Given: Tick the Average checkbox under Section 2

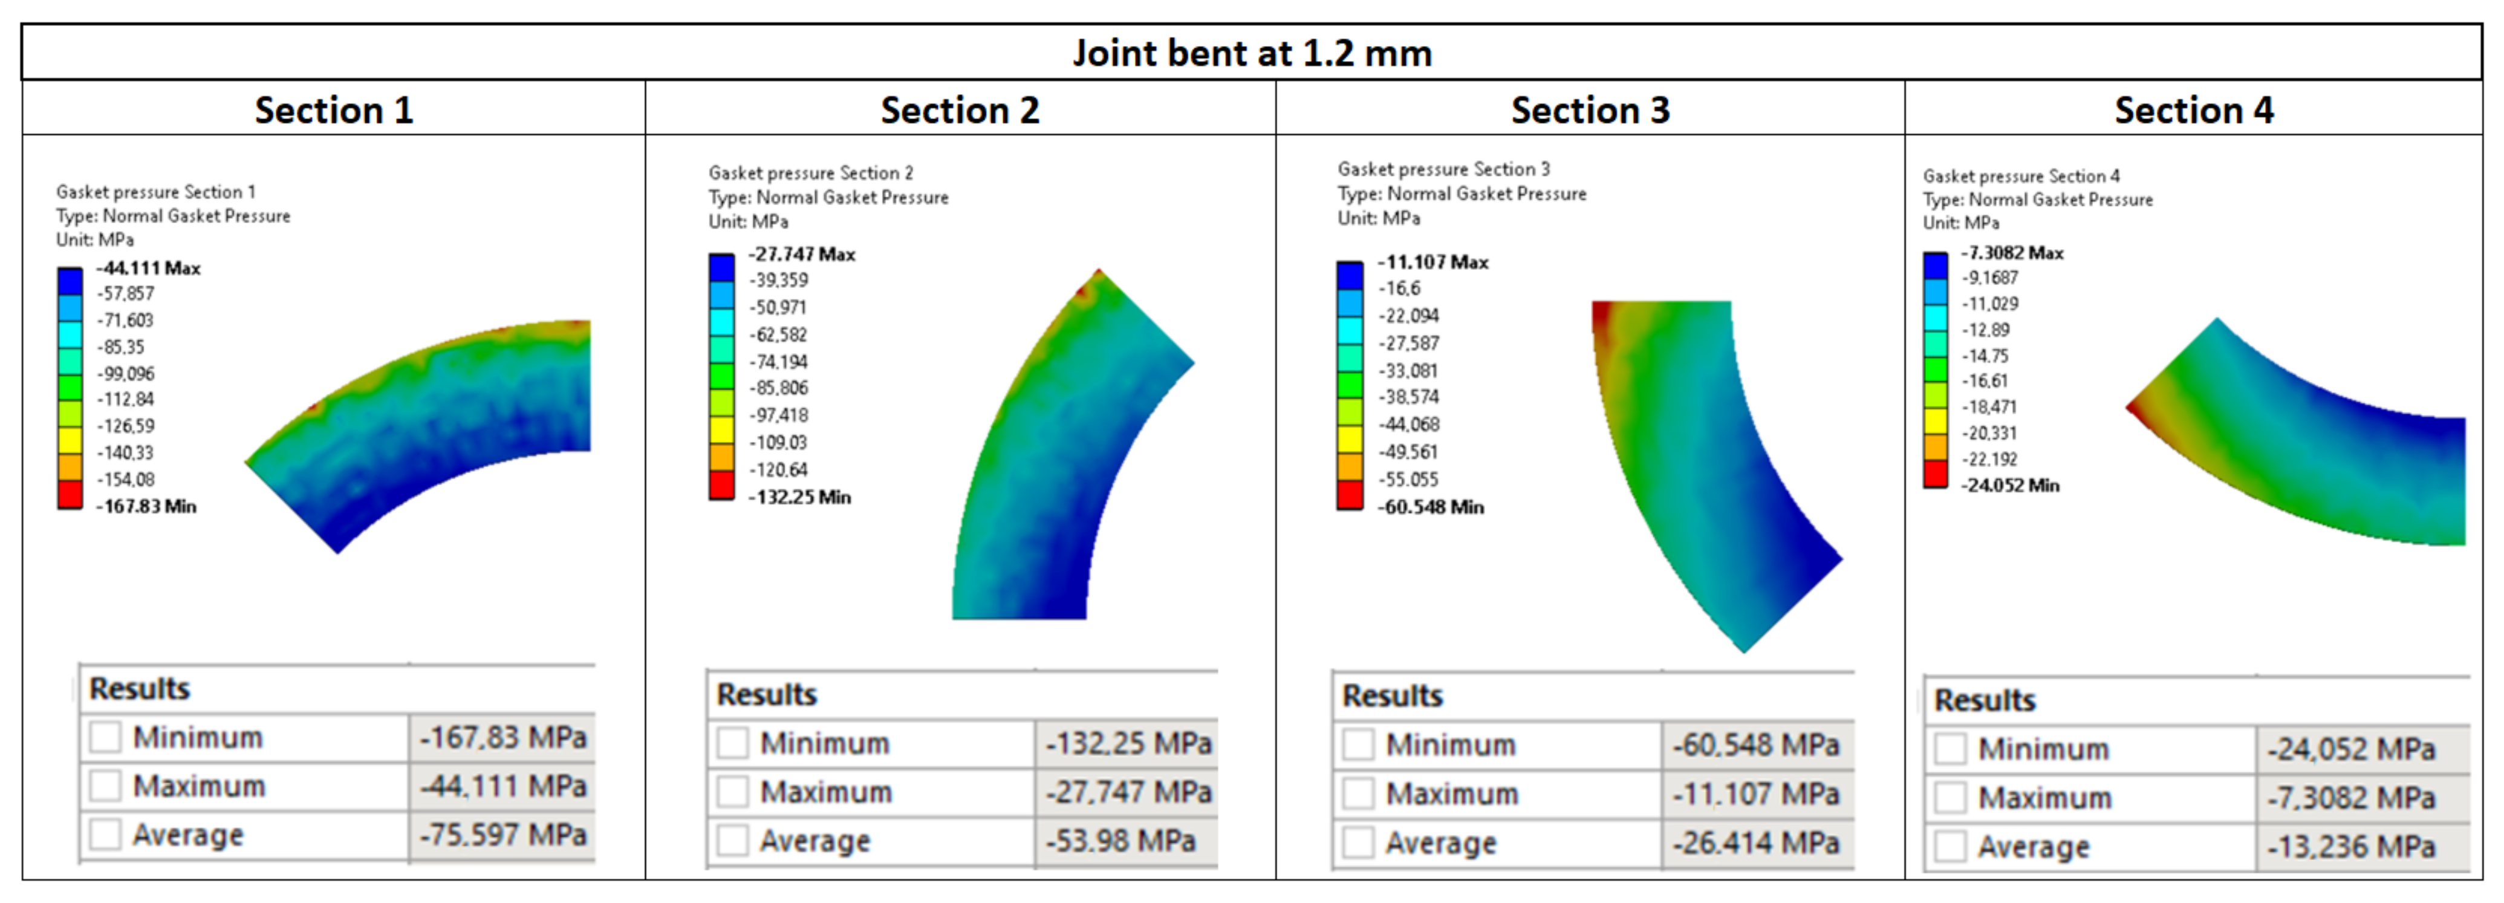Looking at the screenshot, I should pyautogui.click(x=732, y=840).
